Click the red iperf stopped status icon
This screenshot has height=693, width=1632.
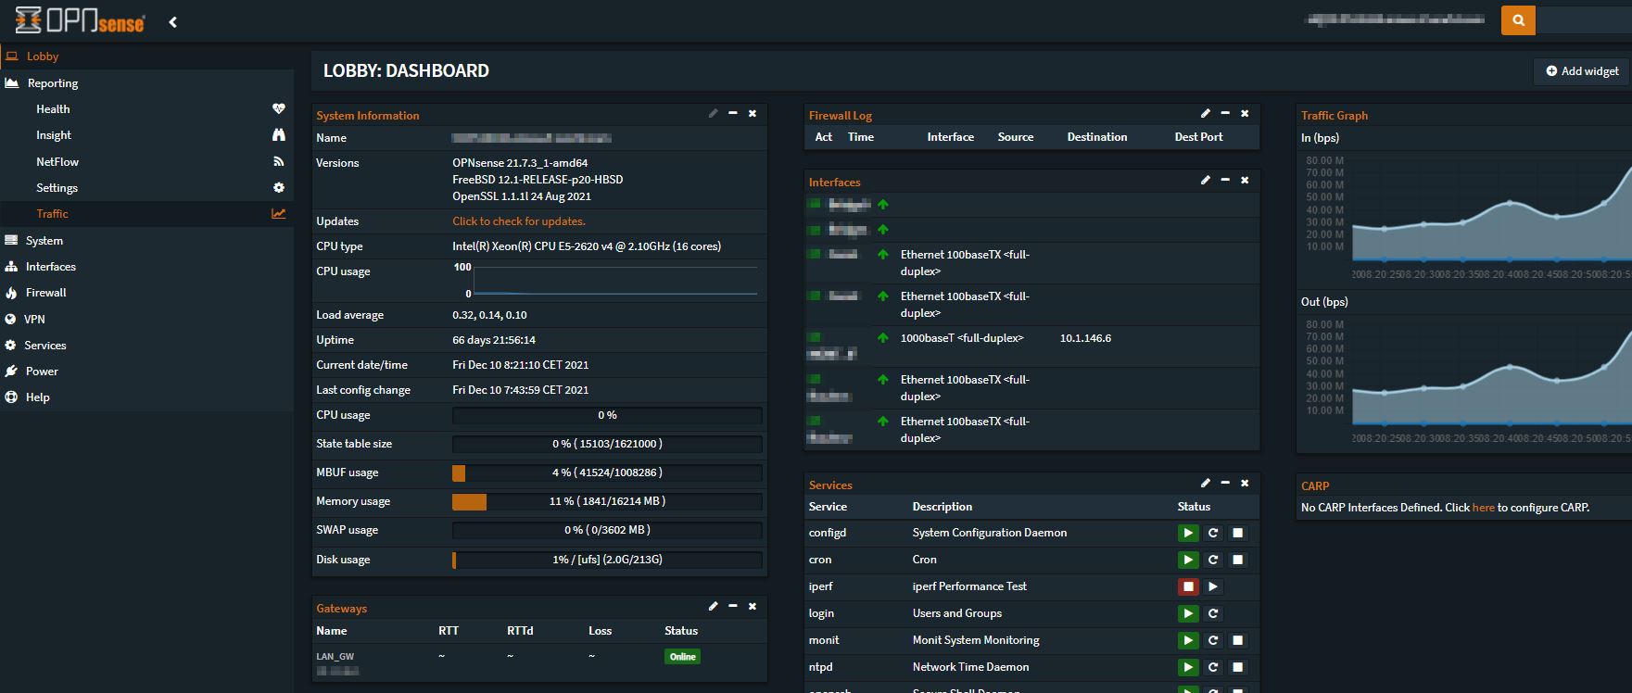1188,586
